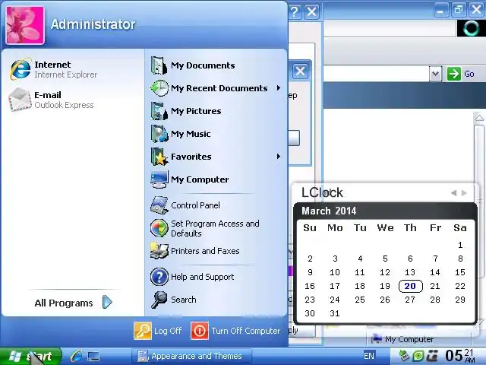Viewport: 486px width, 365px height.
Task: Select March 13 in the calendar
Action: tap(410, 272)
